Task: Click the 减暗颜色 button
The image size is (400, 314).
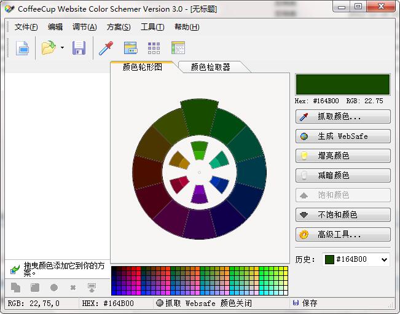Action: [x=343, y=176]
